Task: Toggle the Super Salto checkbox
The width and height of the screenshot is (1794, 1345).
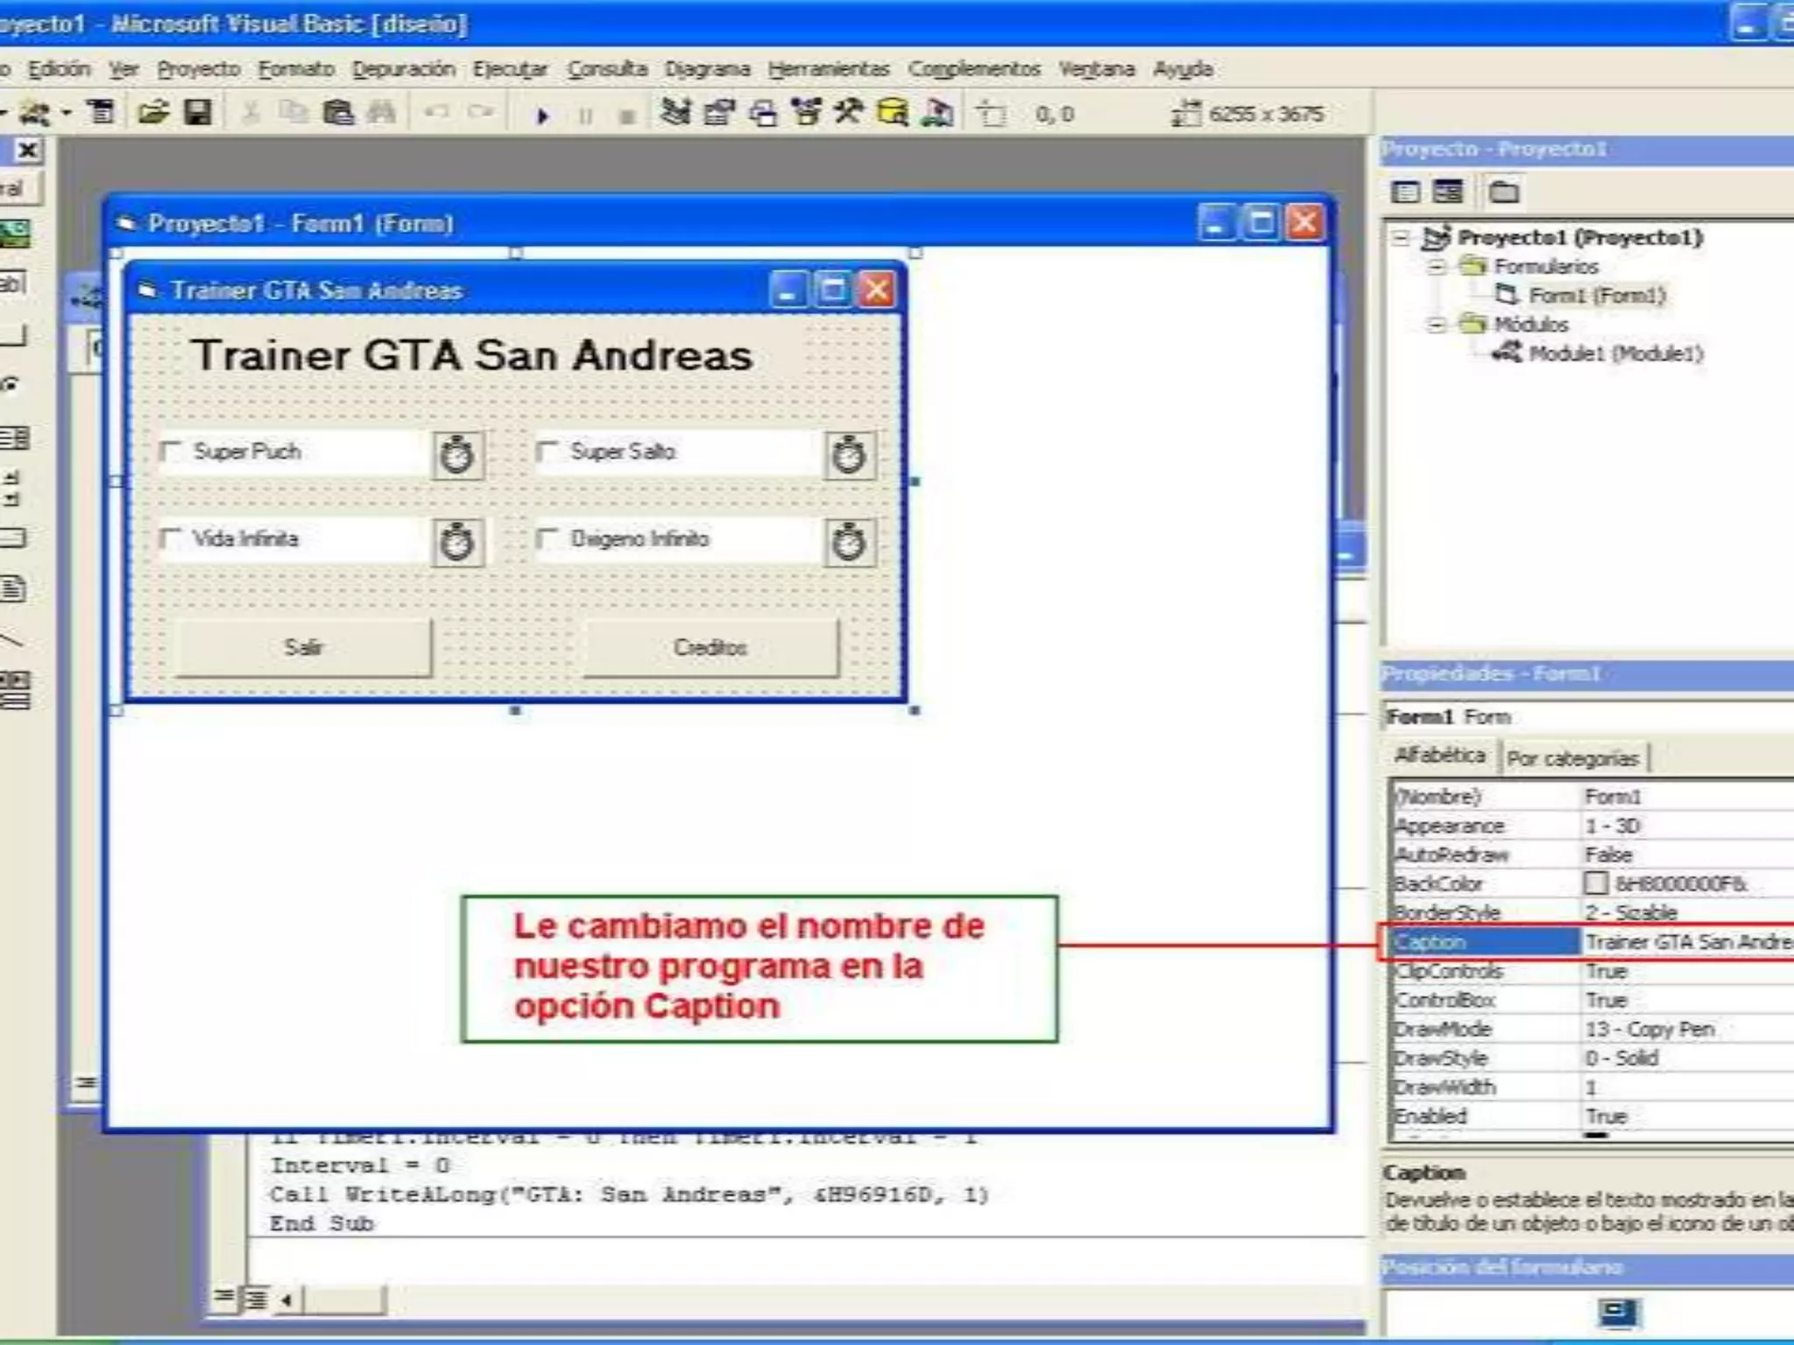Action: 547,452
